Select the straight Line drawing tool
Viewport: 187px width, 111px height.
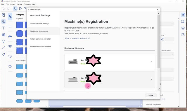(4, 48)
